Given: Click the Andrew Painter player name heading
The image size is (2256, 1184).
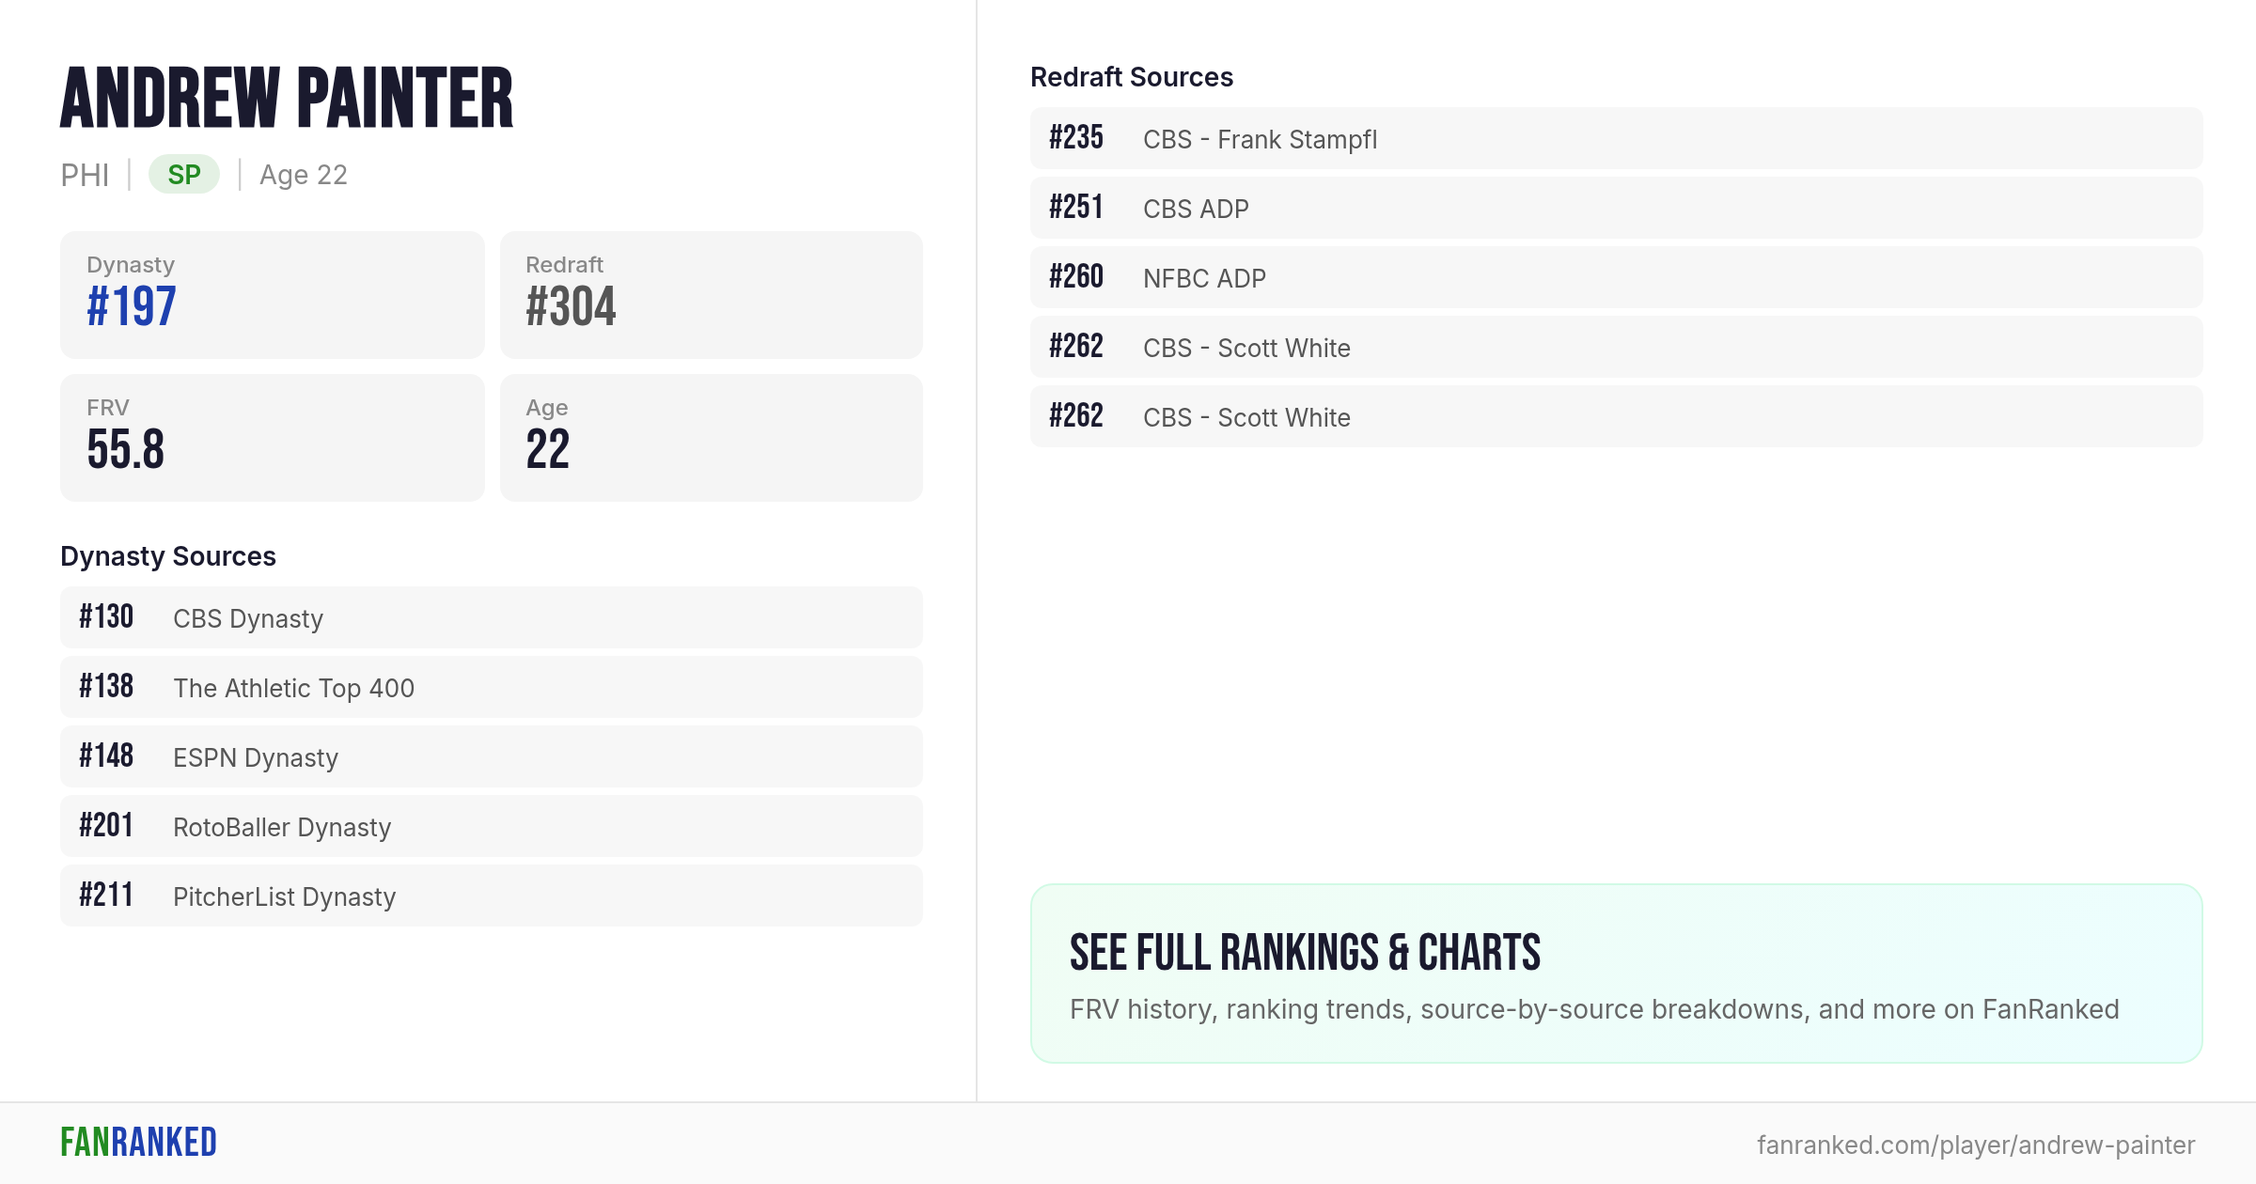Looking at the screenshot, I should point(287,98).
